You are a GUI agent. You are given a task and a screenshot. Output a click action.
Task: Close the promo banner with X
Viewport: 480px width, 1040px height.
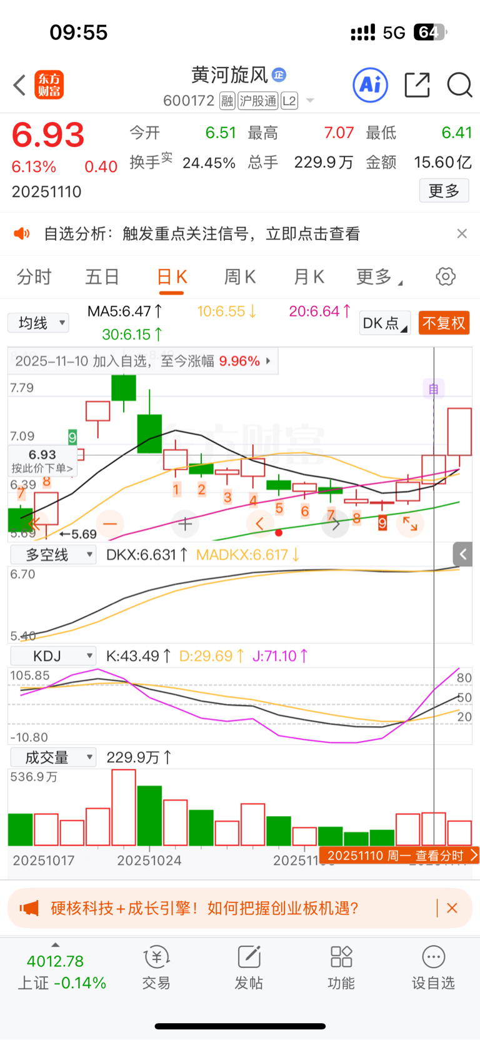[x=452, y=908]
